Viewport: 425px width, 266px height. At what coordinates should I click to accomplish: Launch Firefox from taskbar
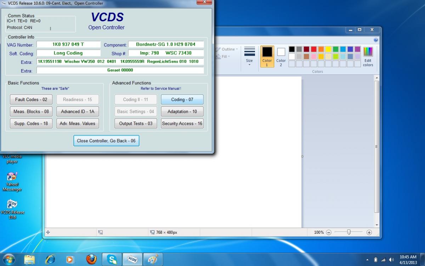click(x=91, y=260)
